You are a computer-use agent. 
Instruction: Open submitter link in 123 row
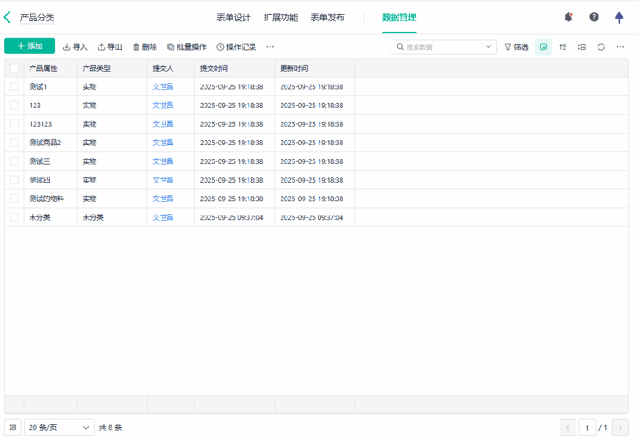pyautogui.click(x=163, y=105)
